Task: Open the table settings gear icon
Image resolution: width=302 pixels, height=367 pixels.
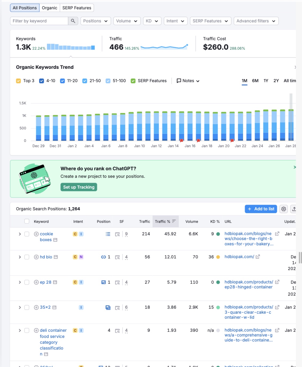Action: coord(284,209)
